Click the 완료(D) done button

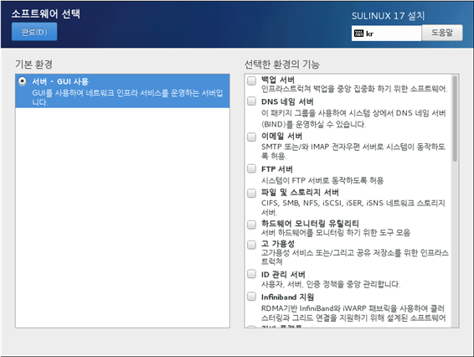coord(34,32)
